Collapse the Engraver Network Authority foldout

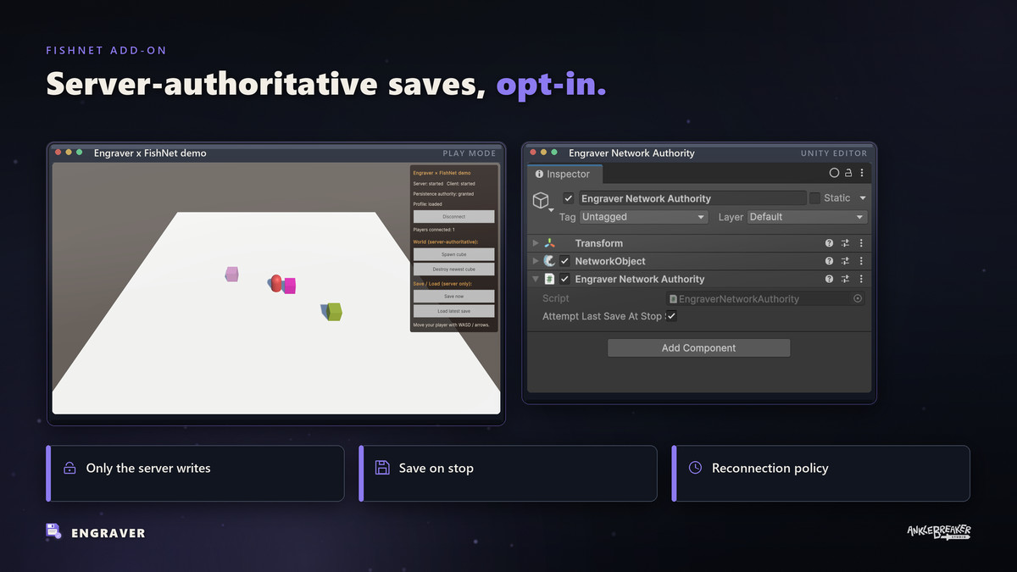click(536, 279)
